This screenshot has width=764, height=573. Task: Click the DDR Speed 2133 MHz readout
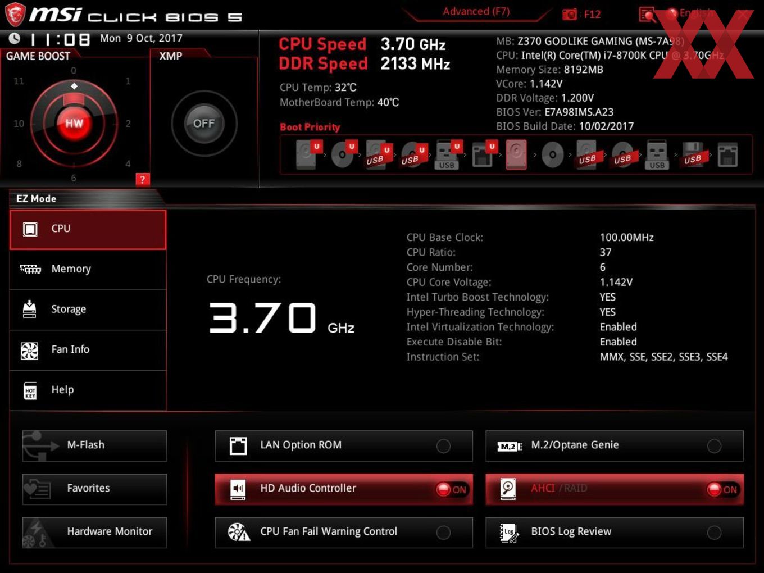click(364, 63)
